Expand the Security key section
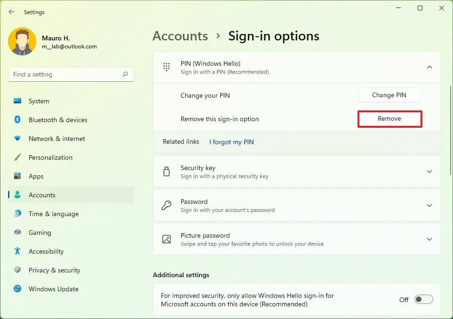The height and width of the screenshot is (319, 453). [429, 171]
